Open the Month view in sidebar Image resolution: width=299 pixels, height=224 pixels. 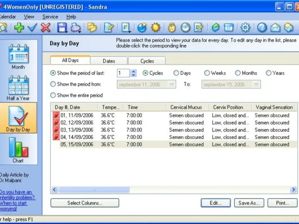[18, 57]
